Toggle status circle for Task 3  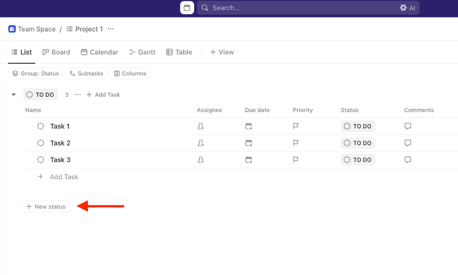41,160
